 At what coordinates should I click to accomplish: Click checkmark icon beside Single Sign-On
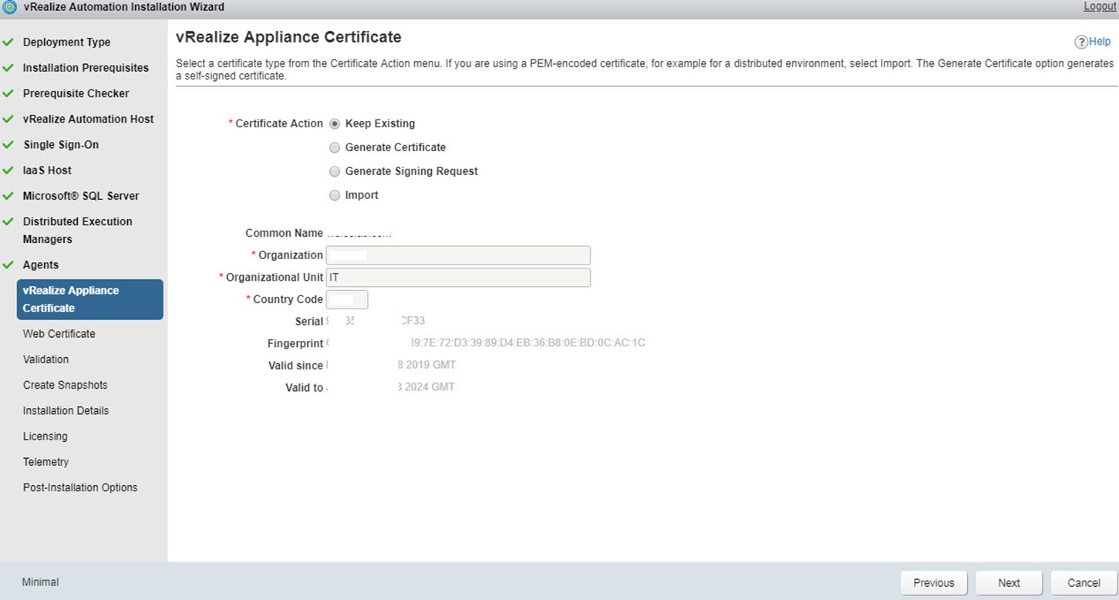click(x=8, y=144)
